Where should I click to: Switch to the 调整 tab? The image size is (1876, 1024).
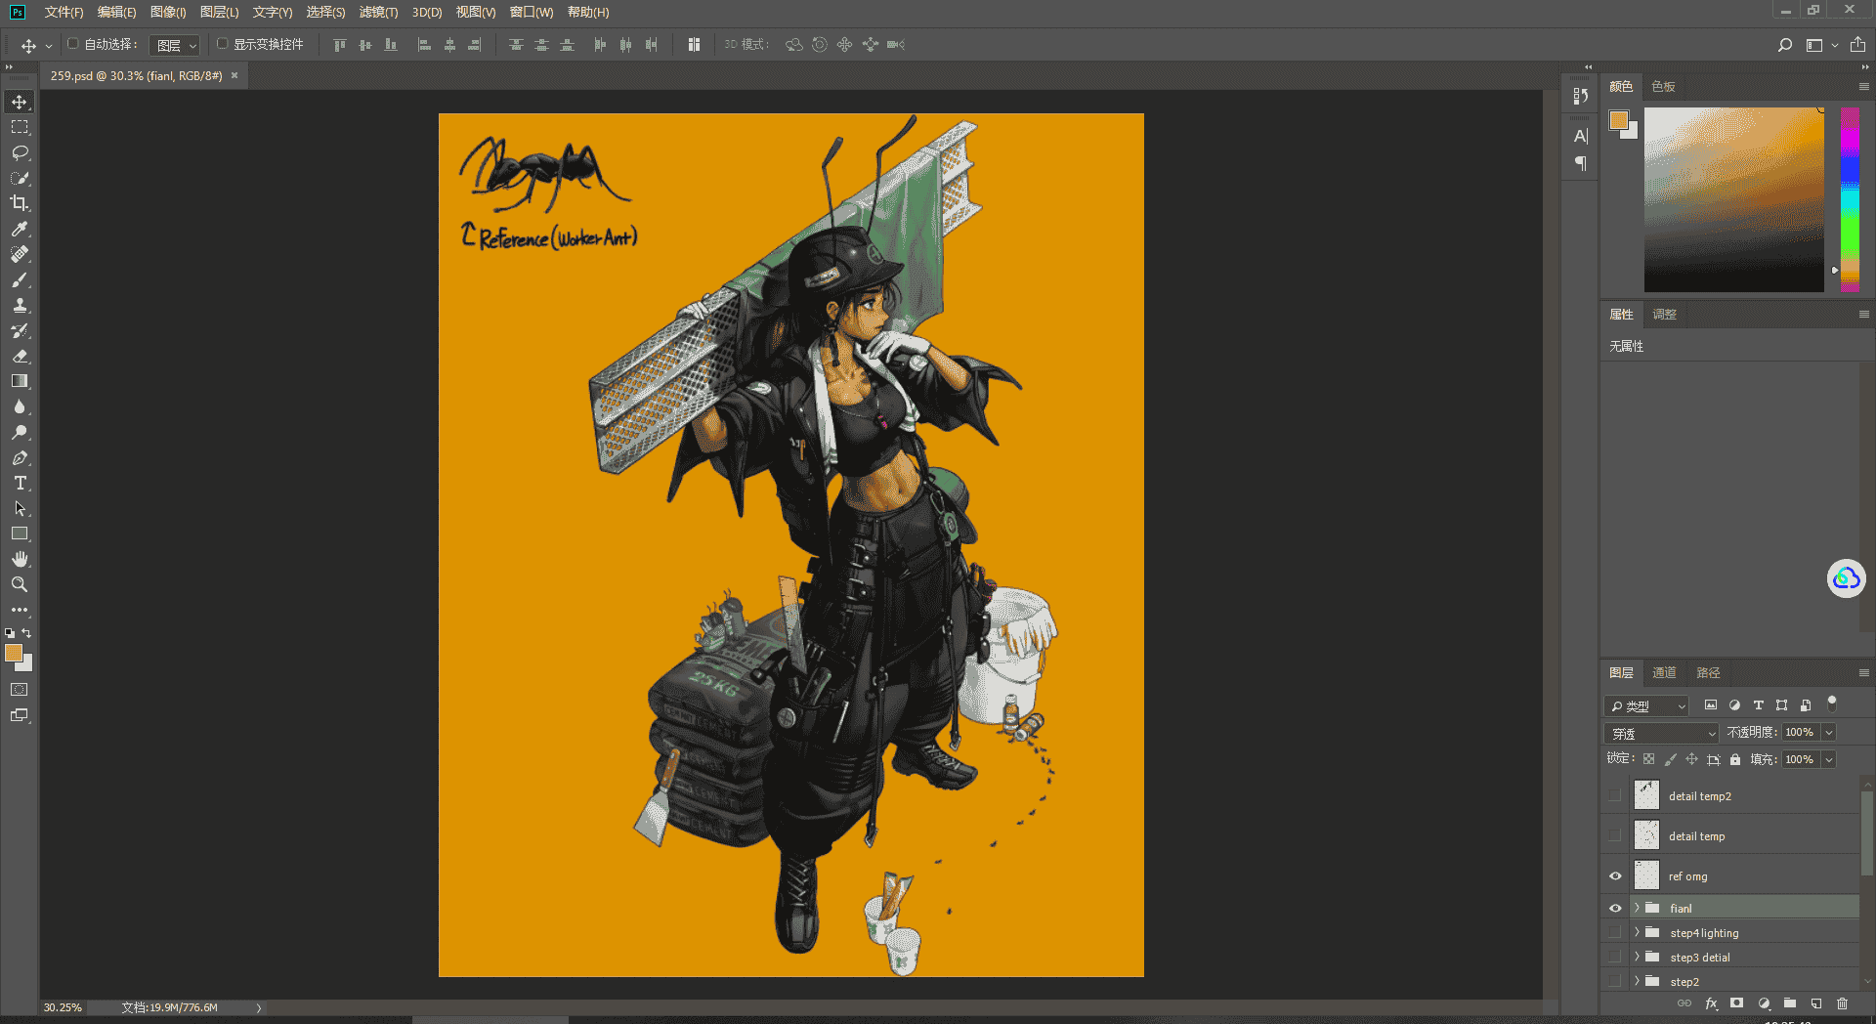(1664, 314)
